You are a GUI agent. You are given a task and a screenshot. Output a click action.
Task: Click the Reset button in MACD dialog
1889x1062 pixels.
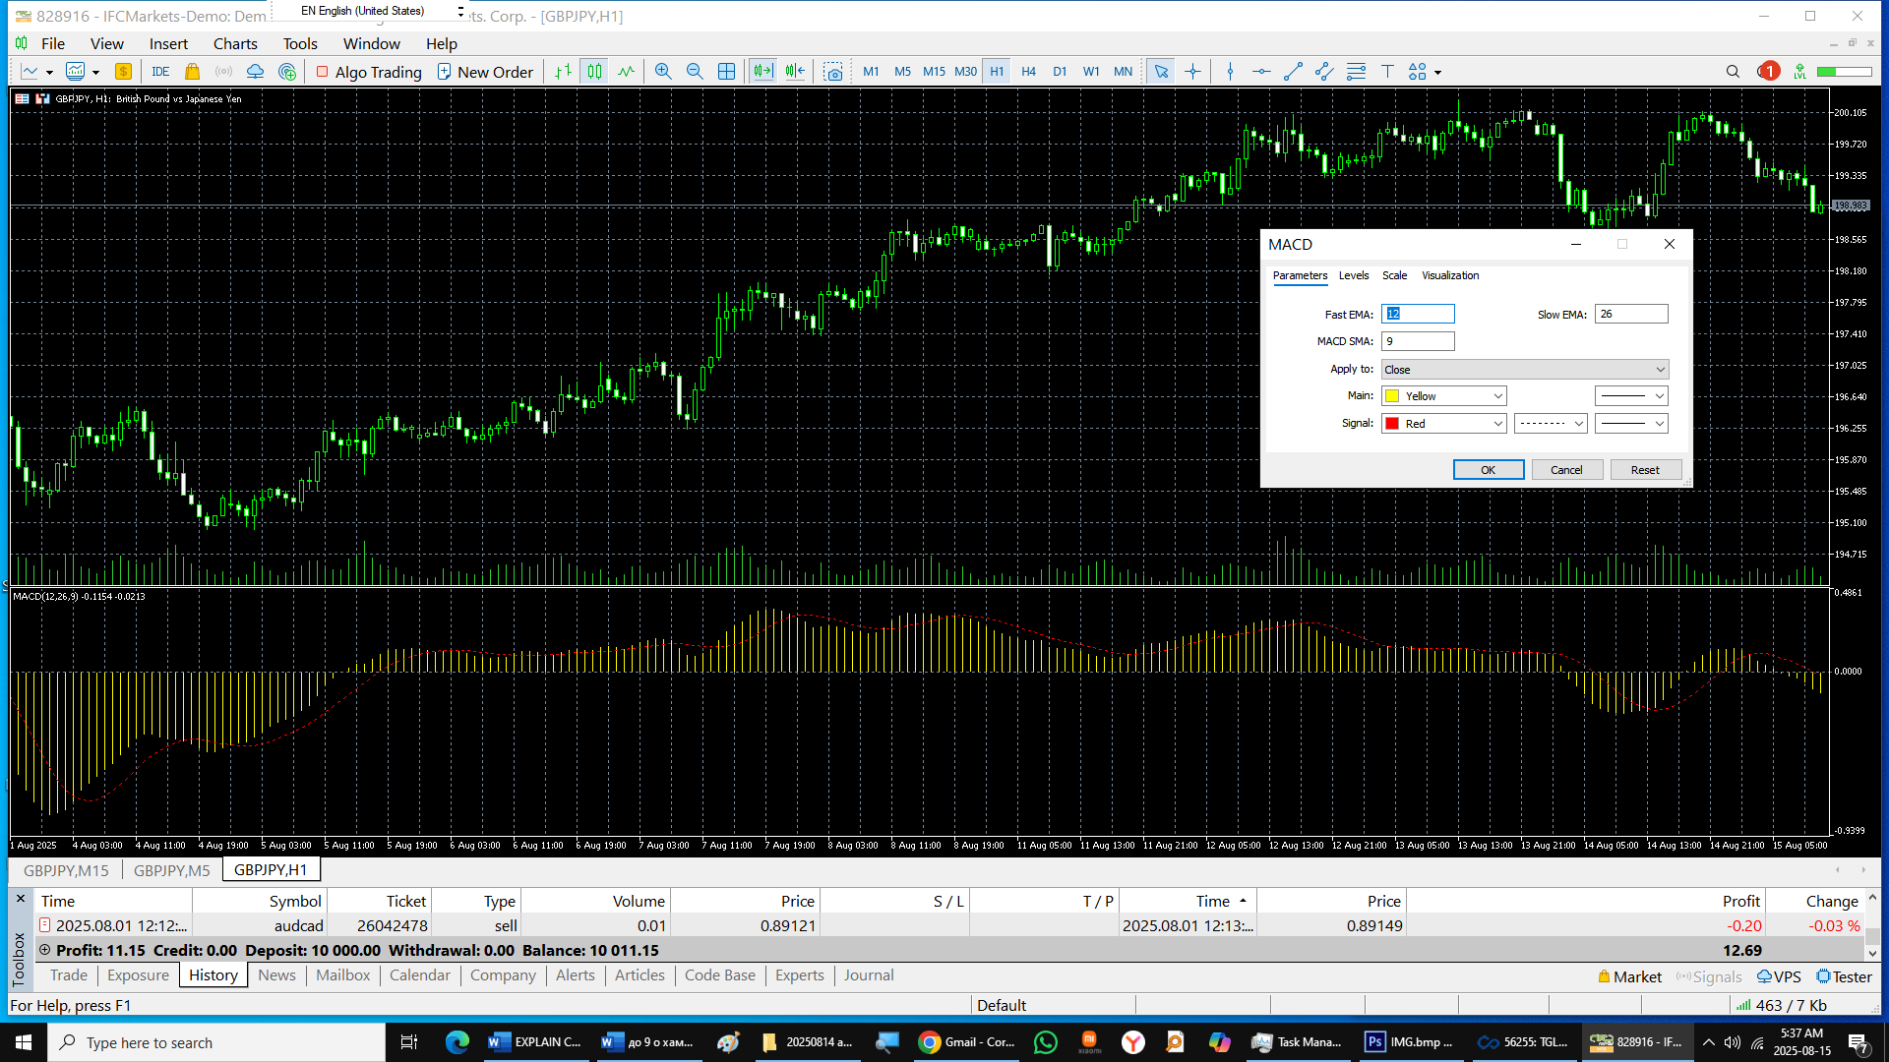click(1644, 470)
